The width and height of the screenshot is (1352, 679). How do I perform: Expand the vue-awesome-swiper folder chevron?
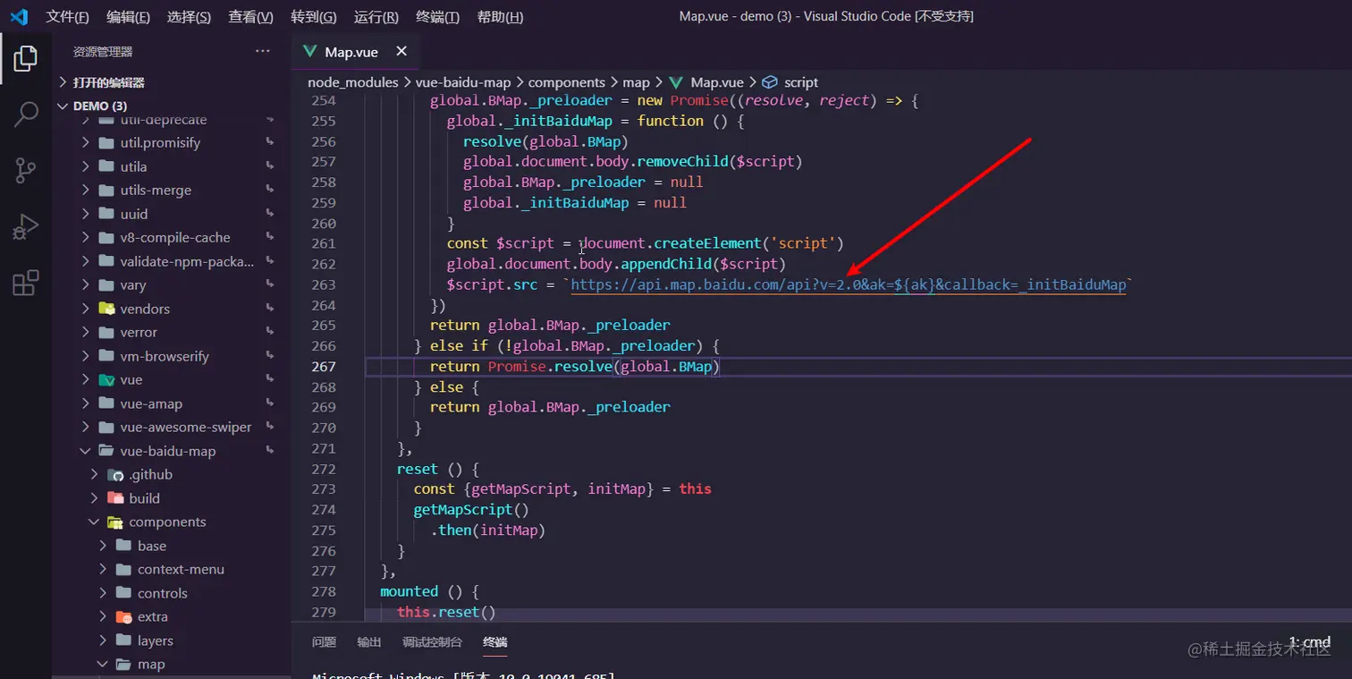point(86,427)
